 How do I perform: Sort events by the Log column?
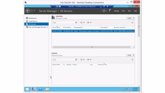[91, 65]
